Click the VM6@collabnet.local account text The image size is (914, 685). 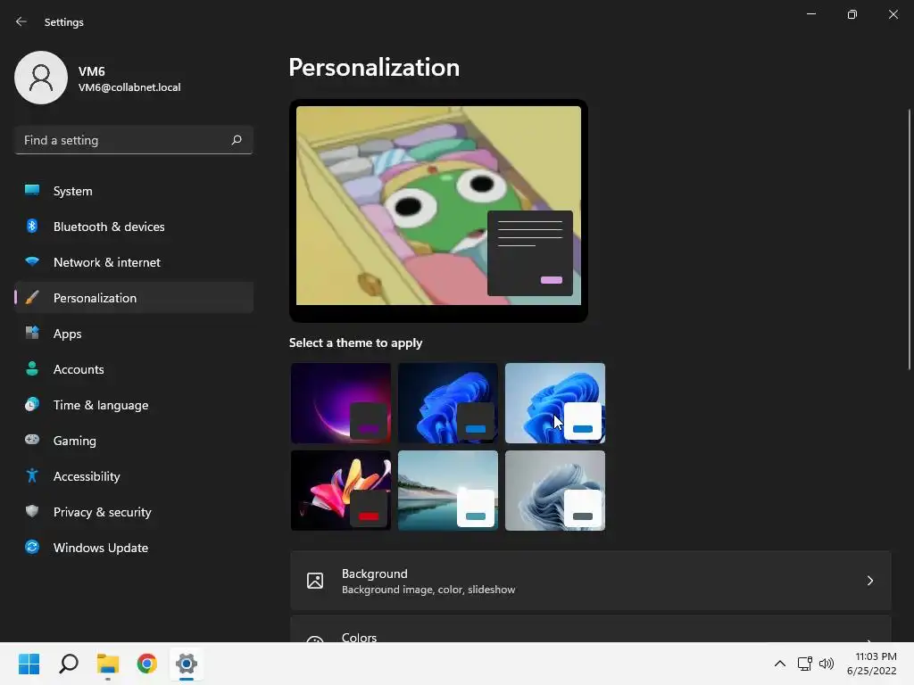point(129,87)
